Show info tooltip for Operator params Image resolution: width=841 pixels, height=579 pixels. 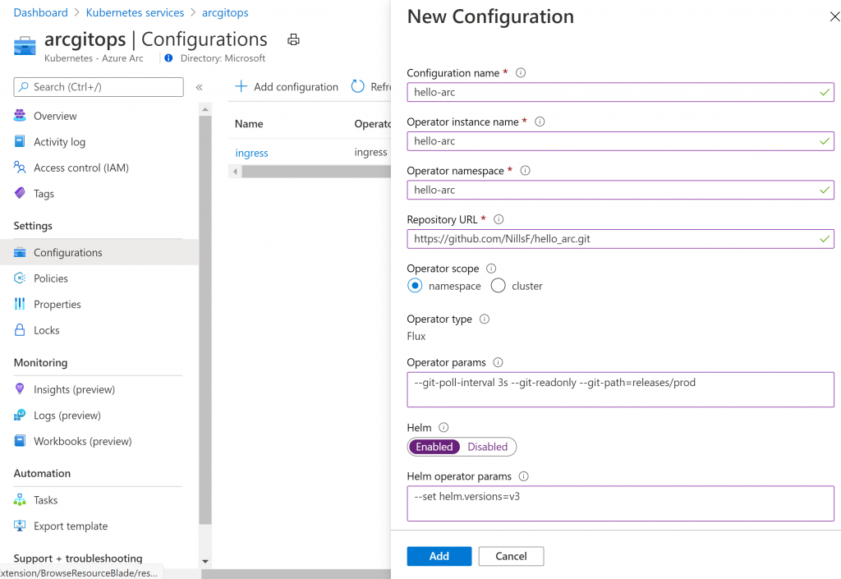click(x=498, y=362)
